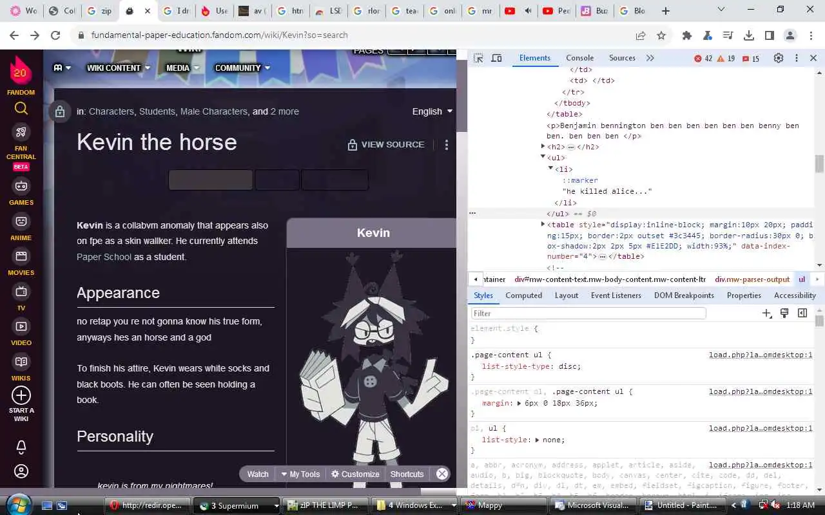
Task: Open Fan Central rocket icon
Action: click(x=21, y=132)
